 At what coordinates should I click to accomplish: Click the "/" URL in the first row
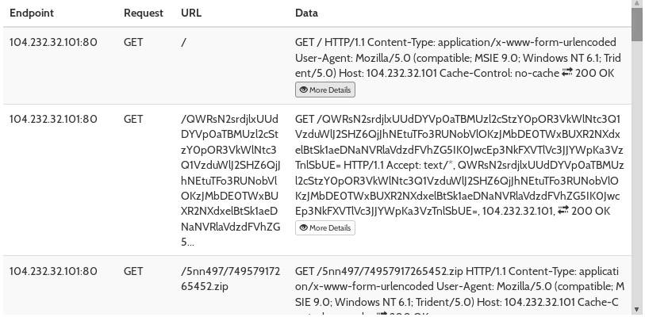click(x=183, y=43)
